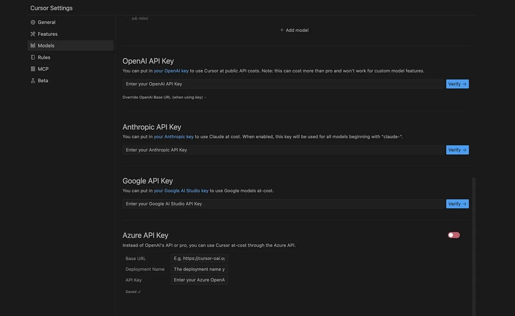Open the 'your OpenAI key' link
This screenshot has height=316, width=515.
[x=171, y=71]
